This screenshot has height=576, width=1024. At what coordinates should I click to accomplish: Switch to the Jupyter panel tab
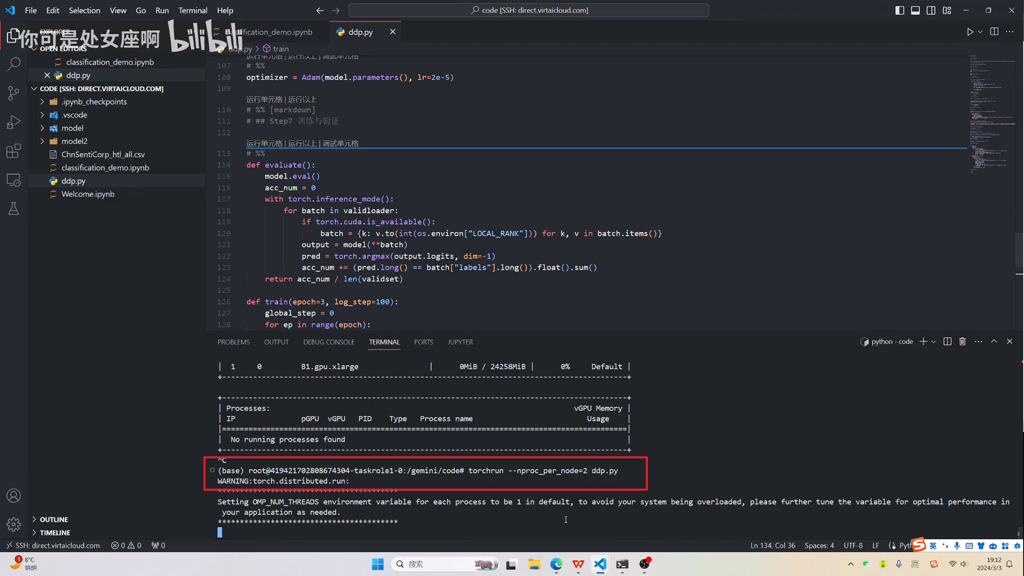point(460,342)
